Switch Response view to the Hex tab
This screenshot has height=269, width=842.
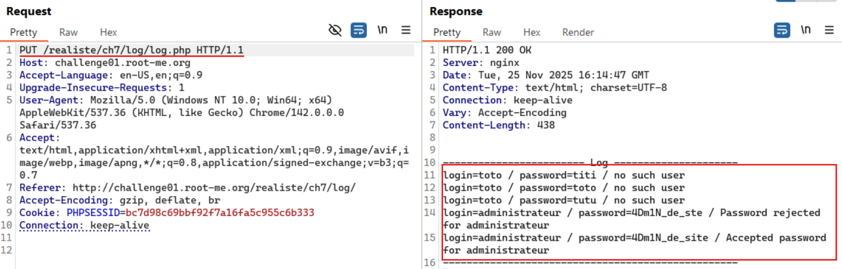(532, 32)
